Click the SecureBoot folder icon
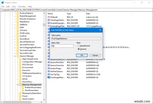 click(x=18, y=39)
